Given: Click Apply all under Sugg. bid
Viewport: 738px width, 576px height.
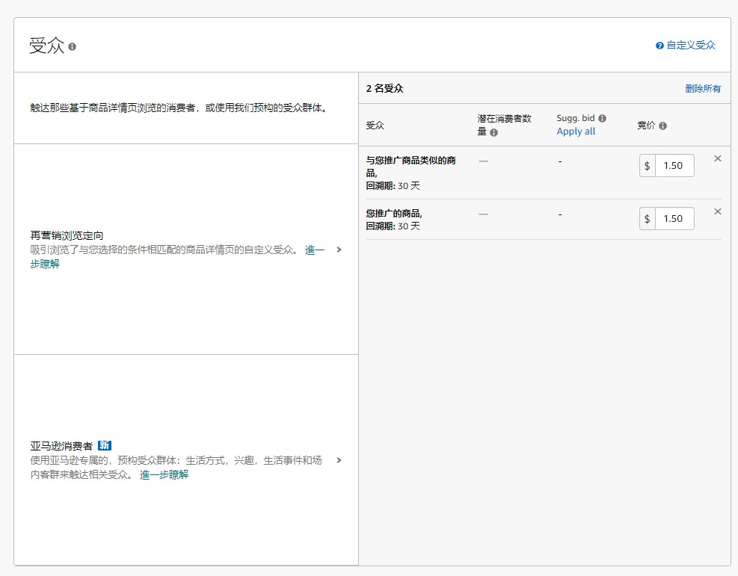Looking at the screenshot, I should pyautogui.click(x=576, y=131).
